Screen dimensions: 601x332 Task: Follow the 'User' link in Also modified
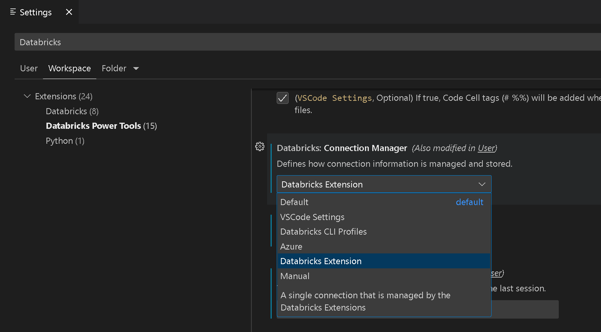point(486,148)
